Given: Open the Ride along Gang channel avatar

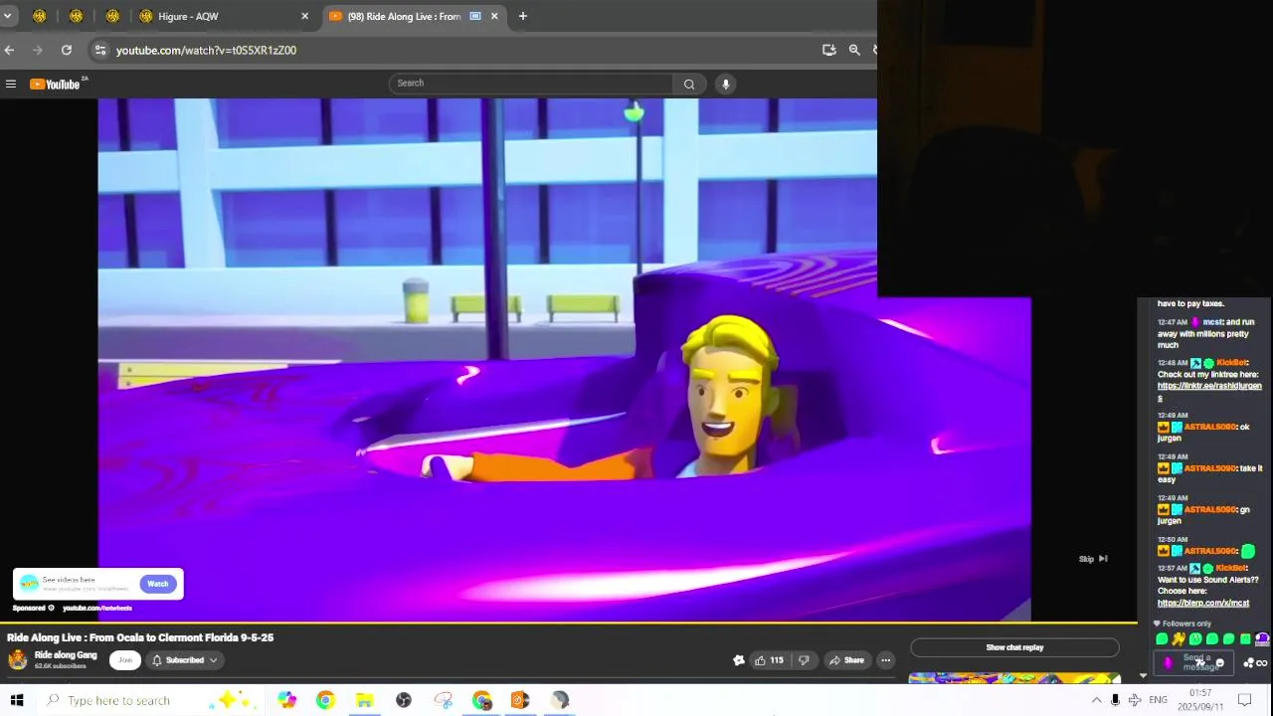Looking at the screenshot, I should coord(18,659).
